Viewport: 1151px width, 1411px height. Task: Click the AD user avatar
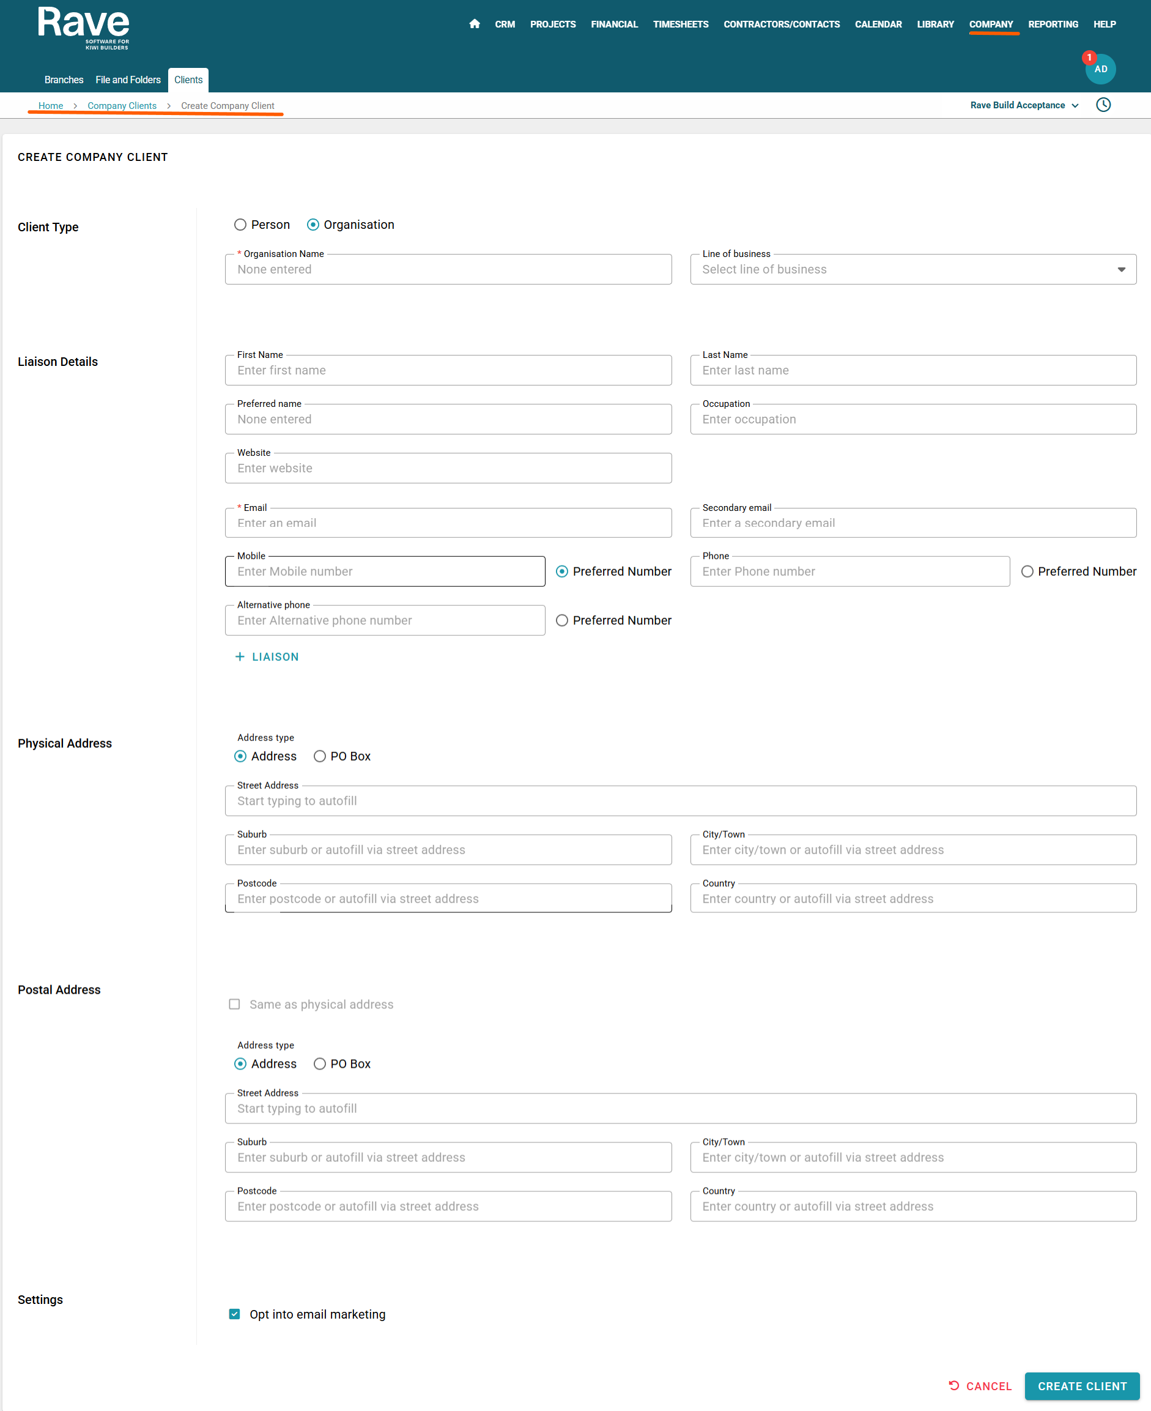click(x=1101, y=70)
